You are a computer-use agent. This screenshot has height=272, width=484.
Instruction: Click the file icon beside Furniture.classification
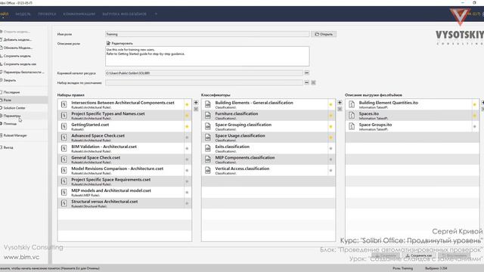point(208,116)
